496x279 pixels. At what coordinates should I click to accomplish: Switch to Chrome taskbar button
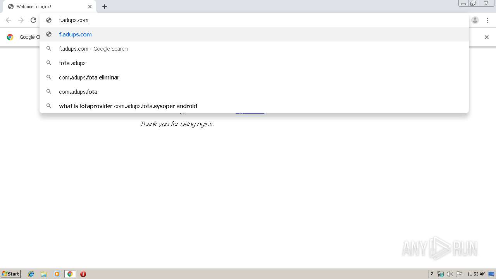coord(70,274)
